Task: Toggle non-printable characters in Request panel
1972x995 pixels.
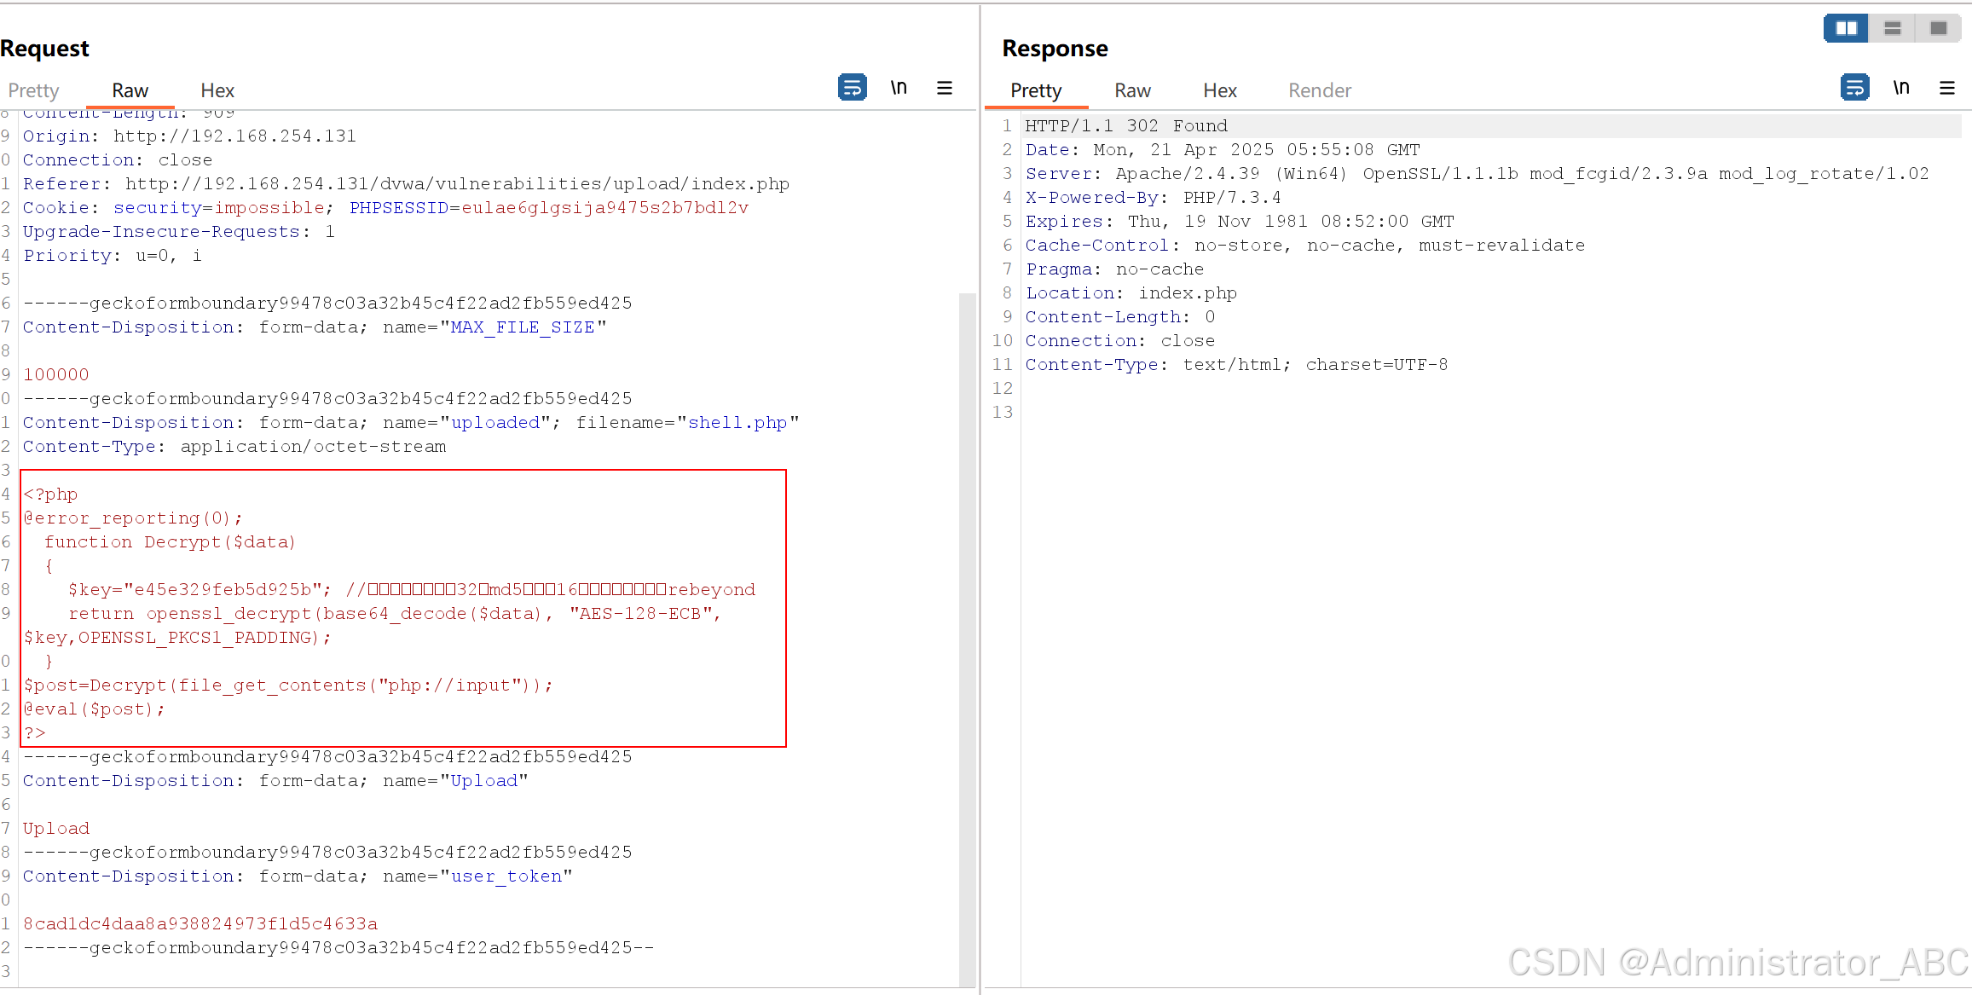Action: [899, 88]
